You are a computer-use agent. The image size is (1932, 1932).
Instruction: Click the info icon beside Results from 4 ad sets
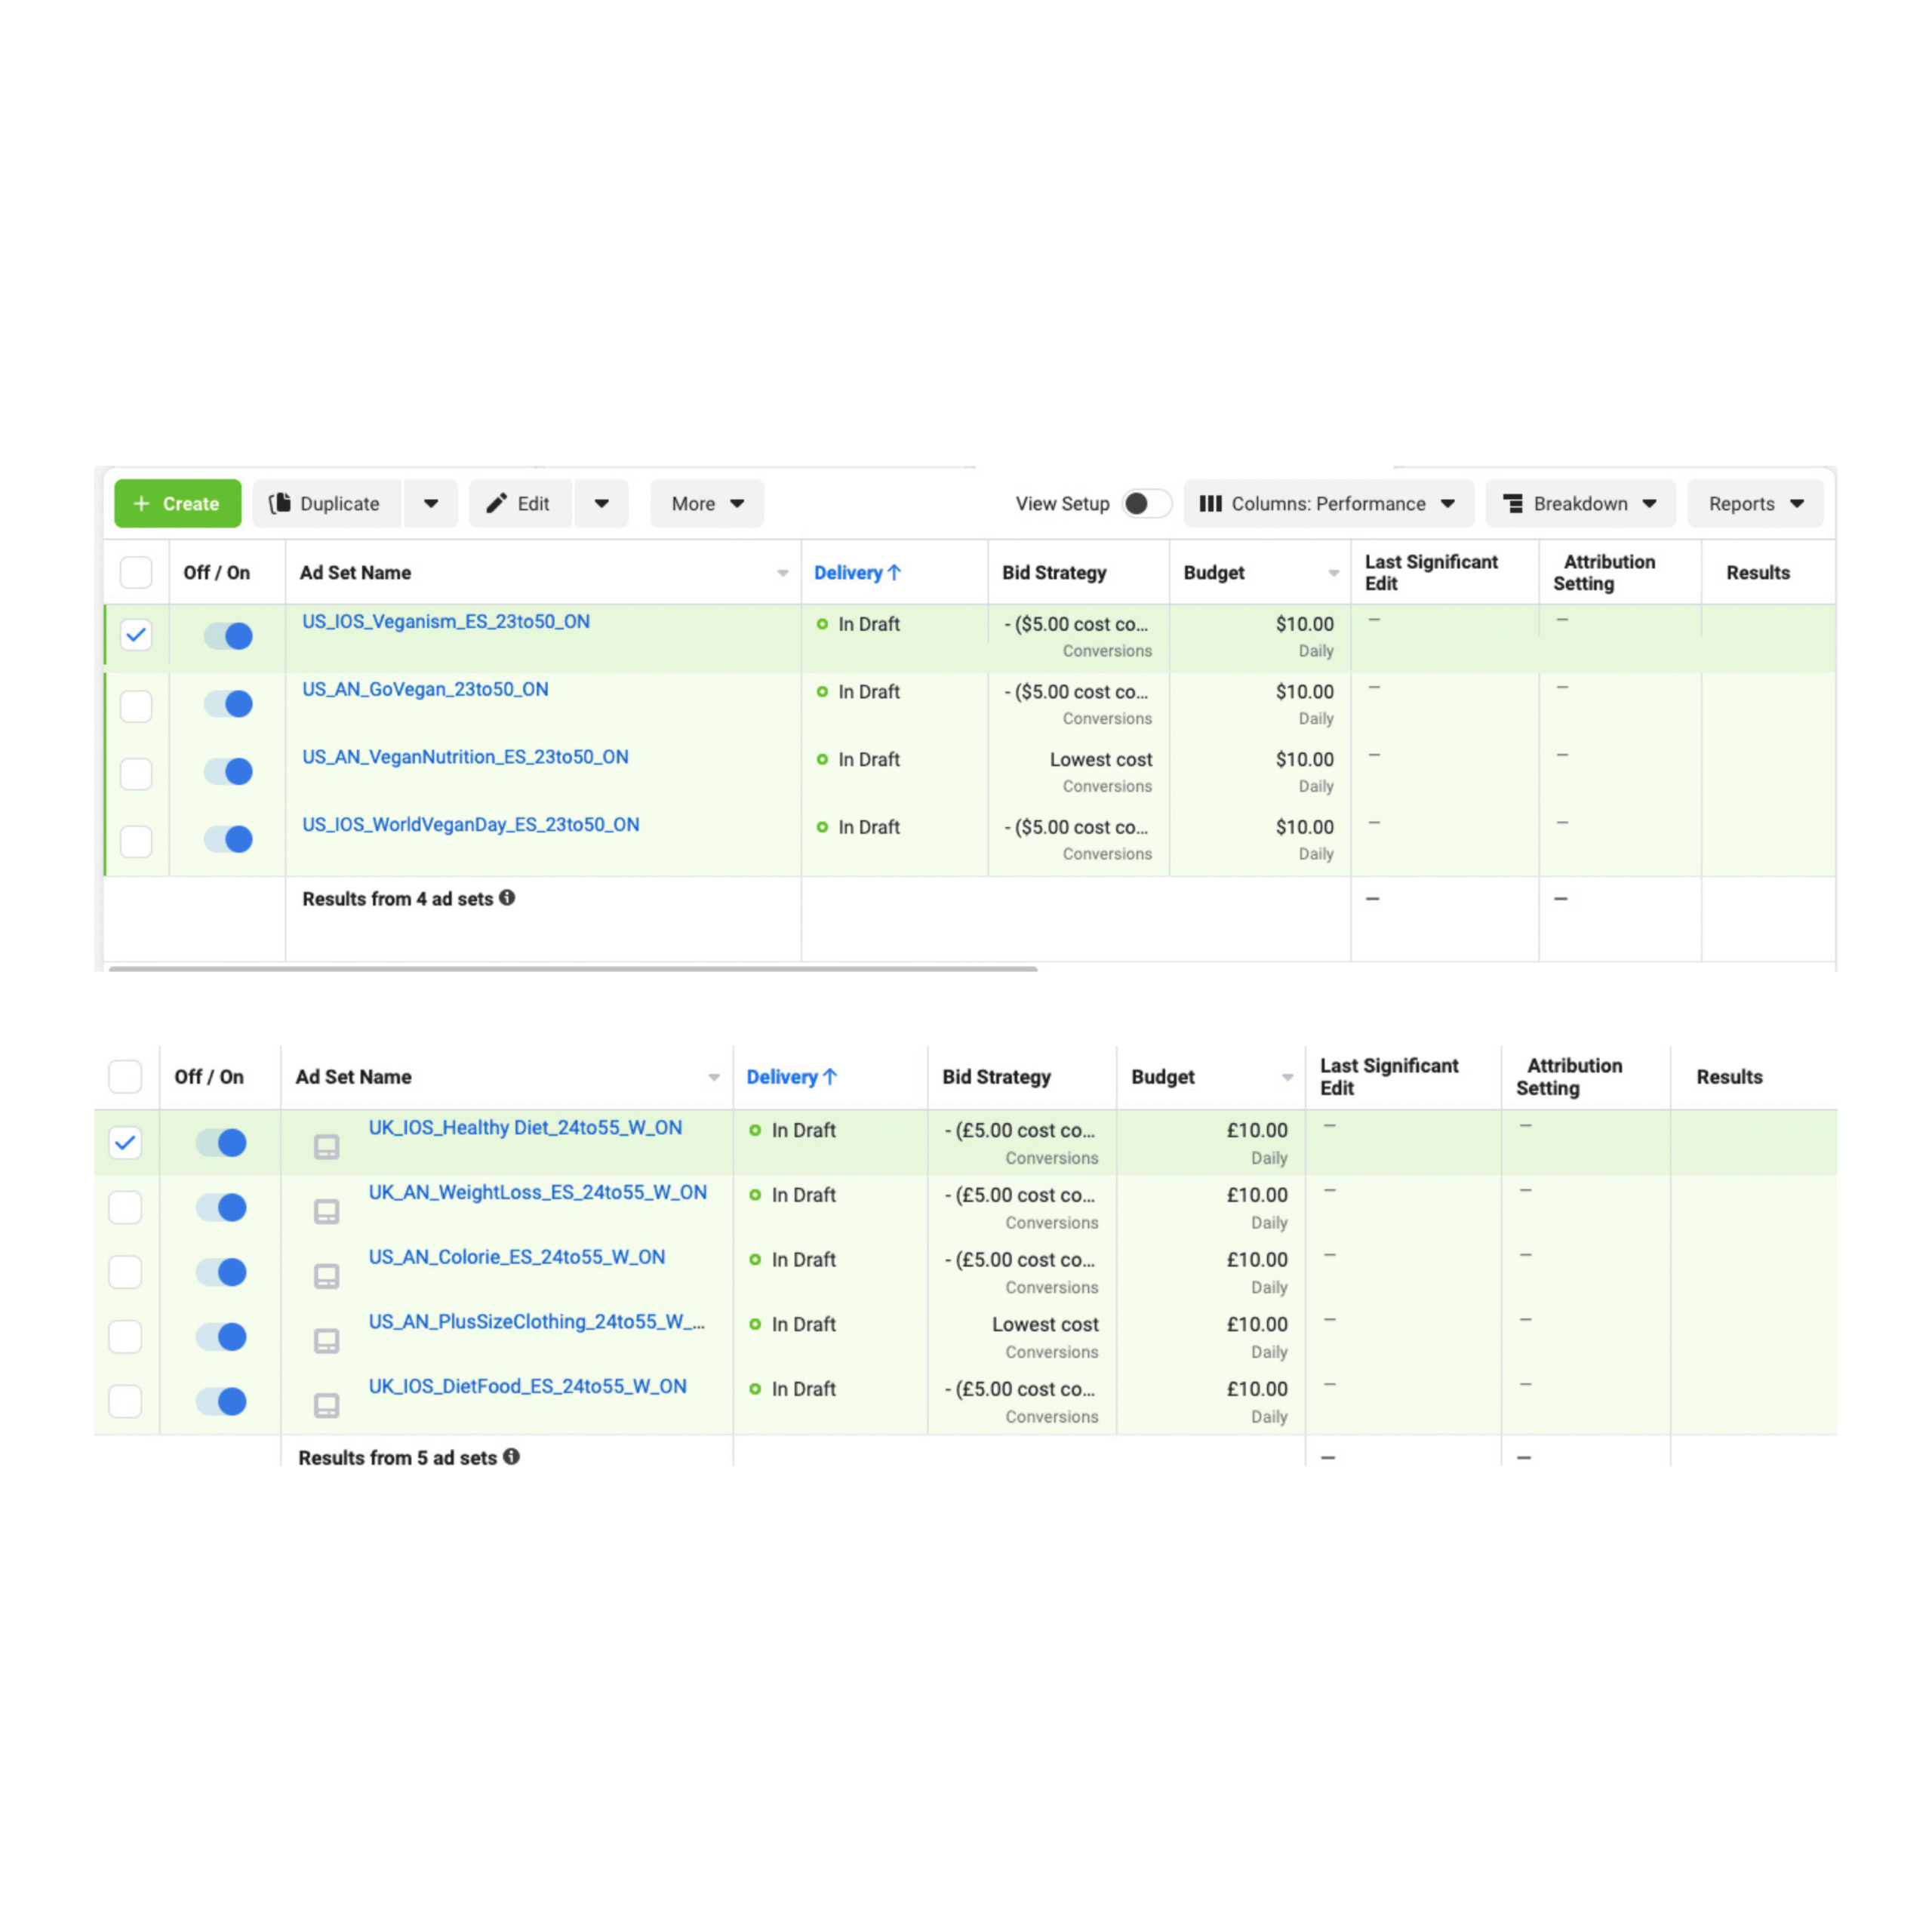pyautogui.click(x=507, y=898)
